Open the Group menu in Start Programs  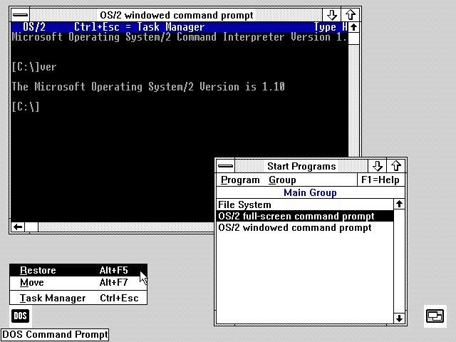282,180
